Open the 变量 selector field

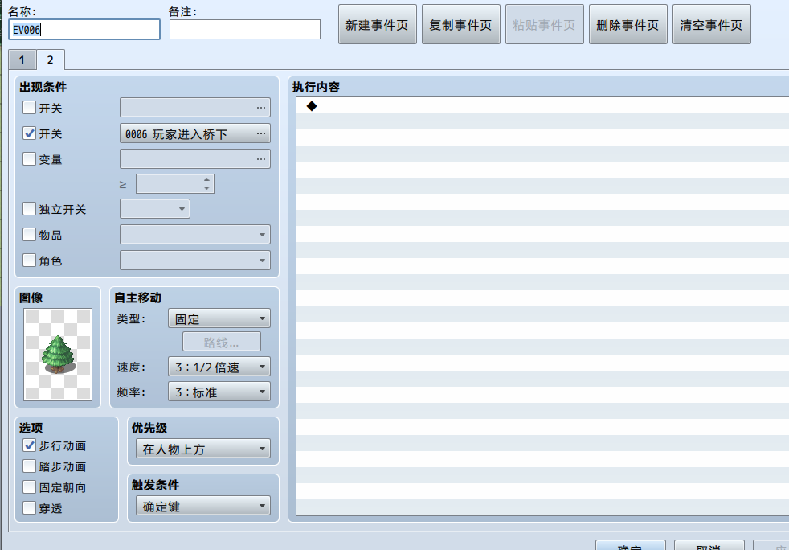click(x=195, y=159)
